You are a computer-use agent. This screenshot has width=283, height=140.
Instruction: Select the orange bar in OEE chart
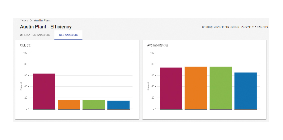[69, 104]
